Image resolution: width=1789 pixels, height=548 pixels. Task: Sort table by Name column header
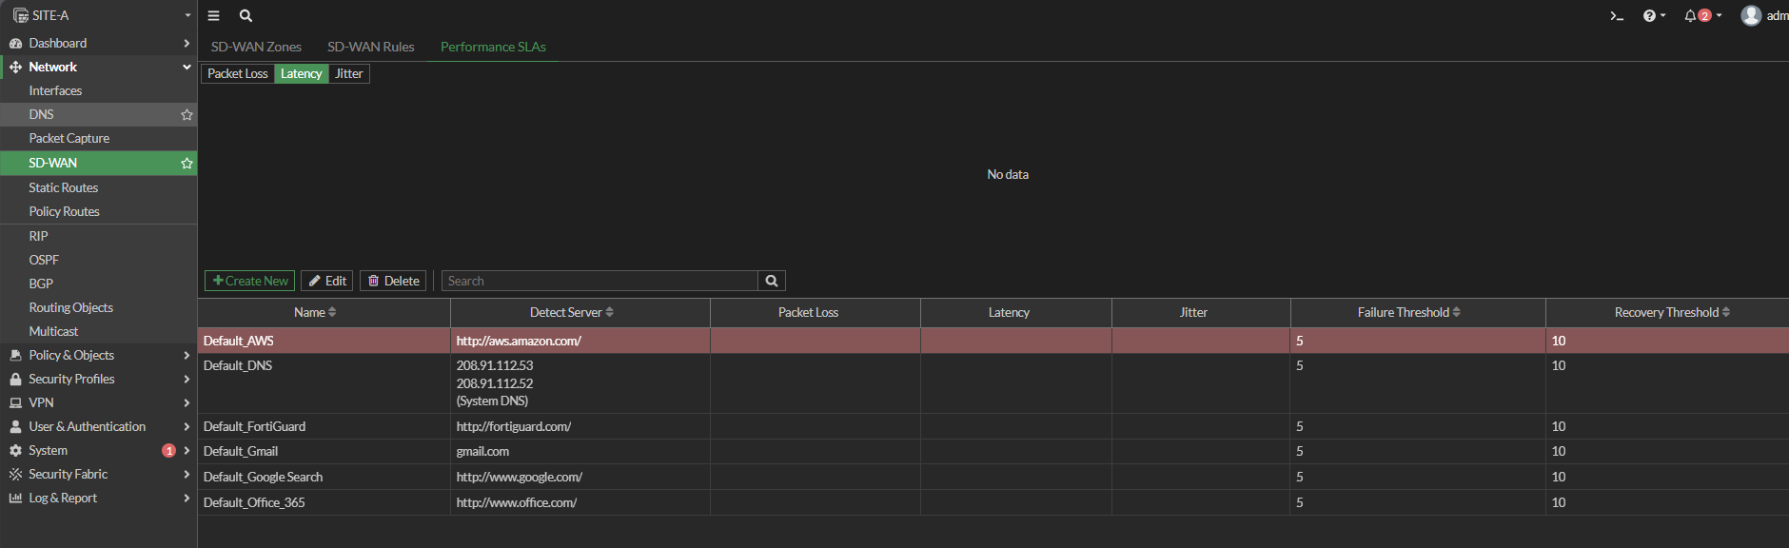(x=314, y=312)
